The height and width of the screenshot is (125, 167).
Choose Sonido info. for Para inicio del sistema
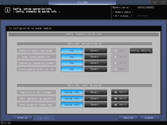click(72, 92)
